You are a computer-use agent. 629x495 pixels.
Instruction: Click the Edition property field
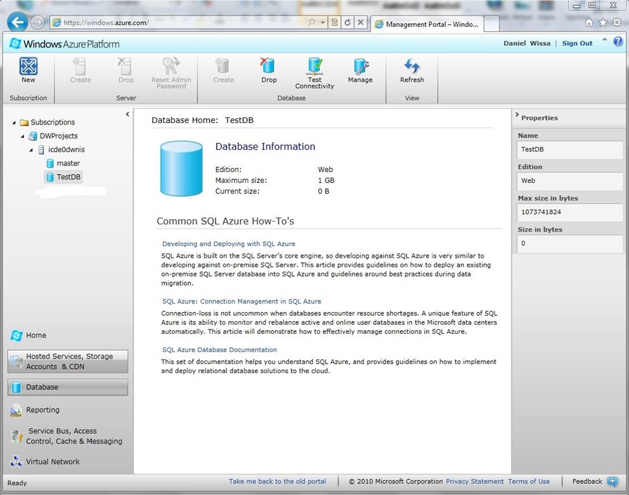click(x=570, y=181)
